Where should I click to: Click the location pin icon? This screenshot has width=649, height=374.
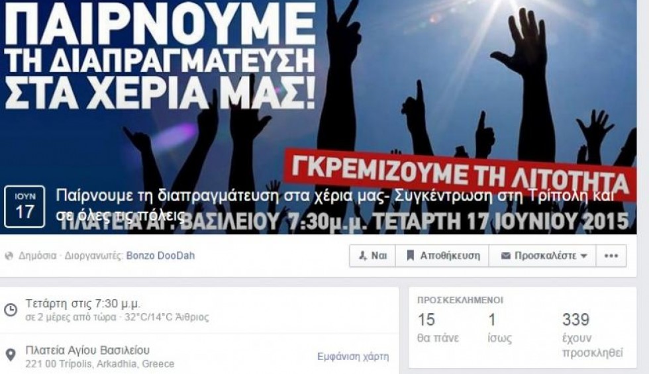(11, 355)
